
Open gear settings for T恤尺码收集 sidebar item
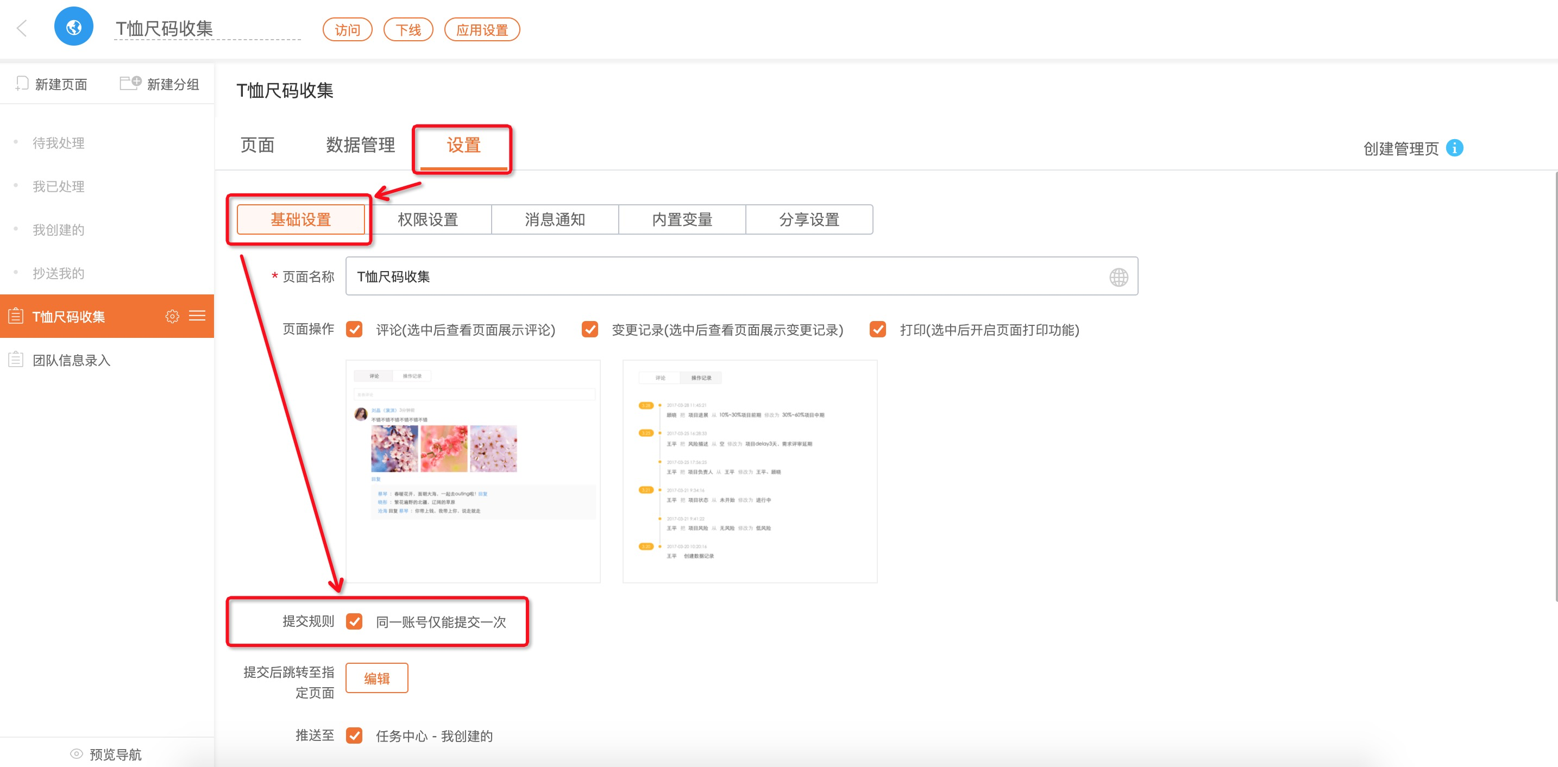tap(172, 316)
